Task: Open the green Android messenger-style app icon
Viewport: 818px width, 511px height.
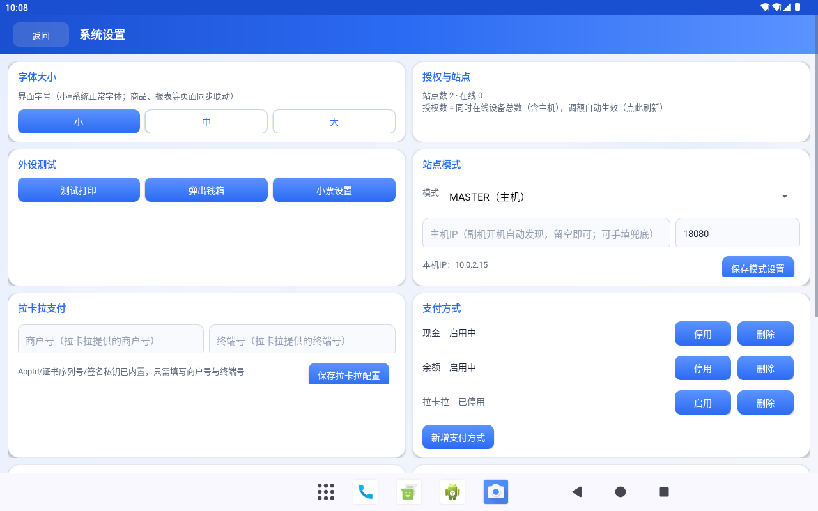Action: click(x=409, y=492)
